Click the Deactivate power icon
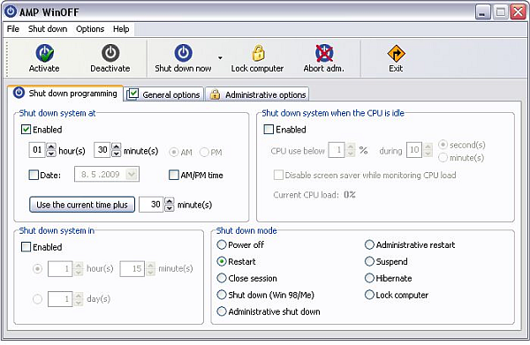This screenshot has width=530, height=345. [x=110, y=53]
